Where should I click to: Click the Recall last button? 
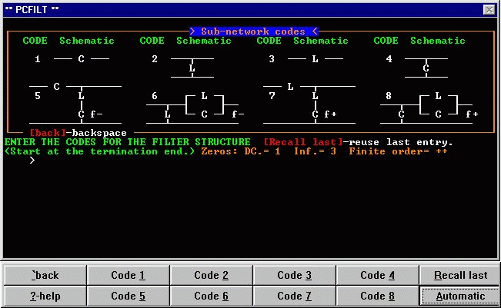460,275
